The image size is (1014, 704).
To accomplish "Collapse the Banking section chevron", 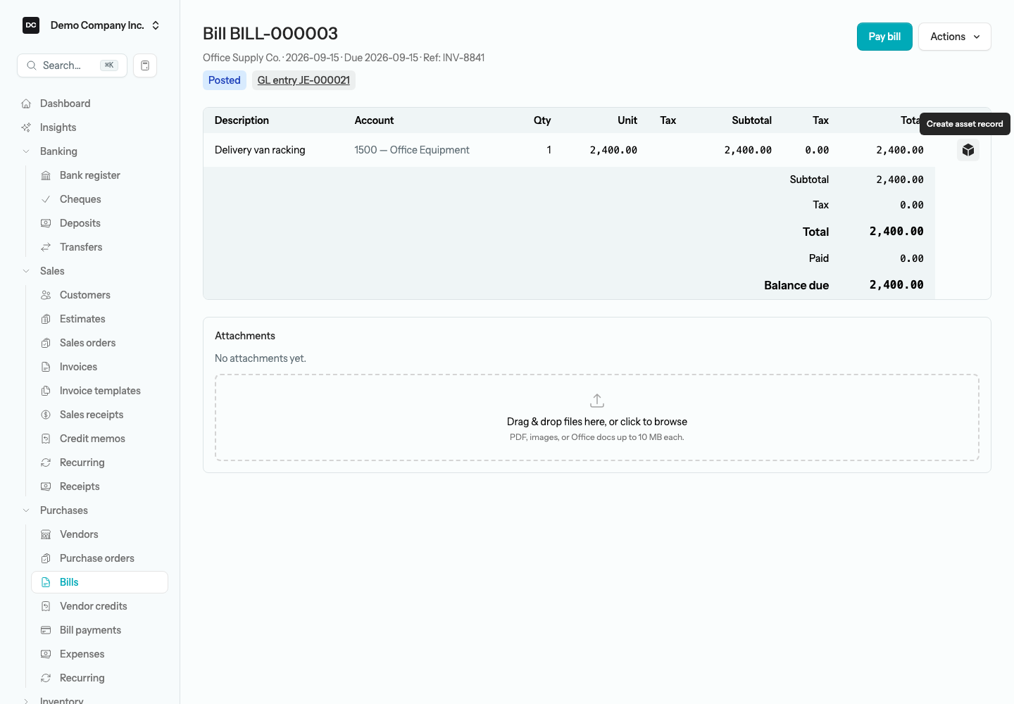I will coord(26,151).
